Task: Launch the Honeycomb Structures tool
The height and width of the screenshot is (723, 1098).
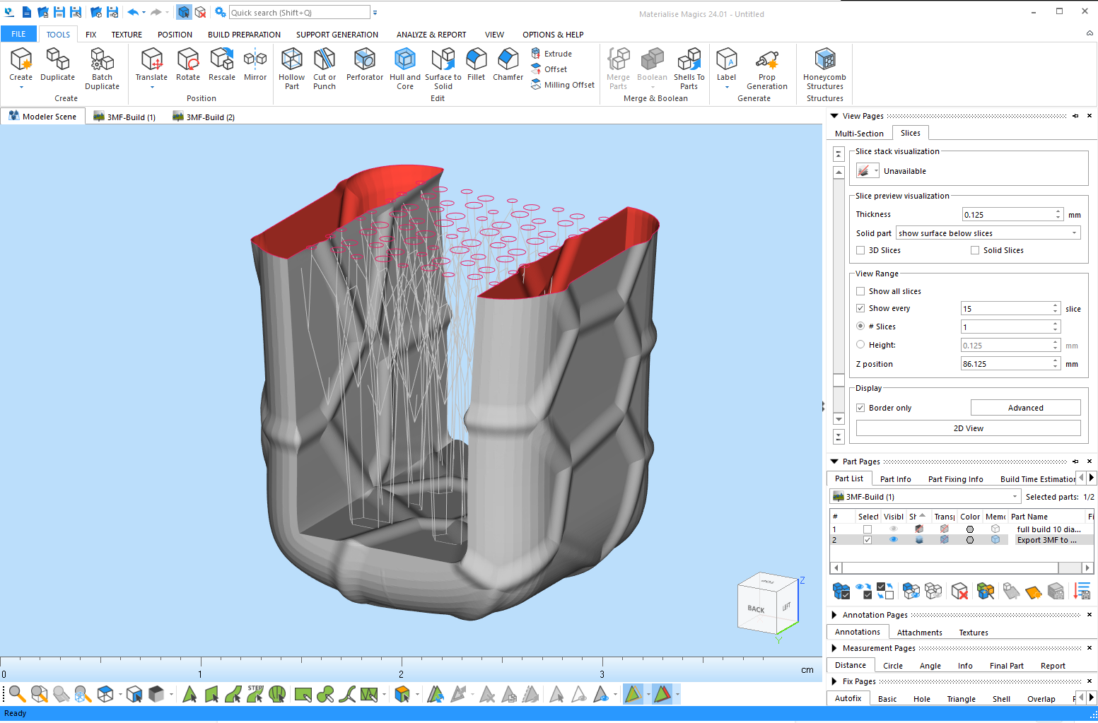Action: click(x=824, y=69)
